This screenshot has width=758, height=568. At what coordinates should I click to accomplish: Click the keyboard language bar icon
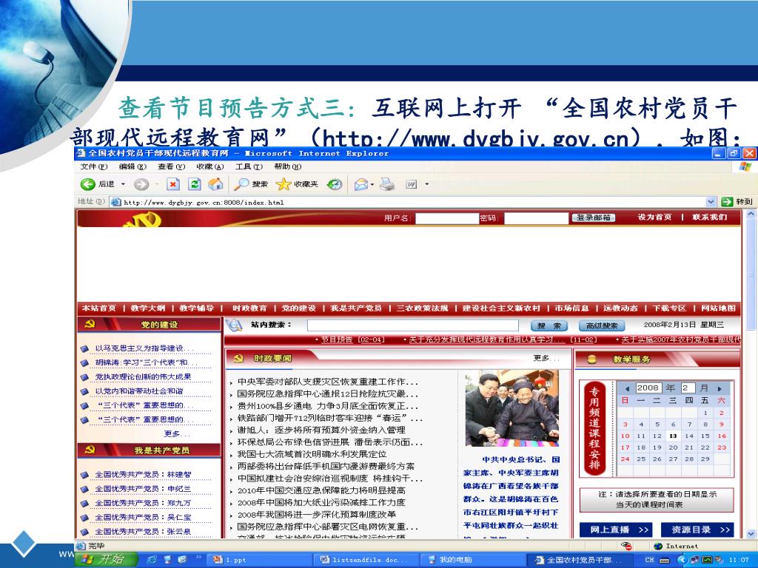(x=665, y=560)
